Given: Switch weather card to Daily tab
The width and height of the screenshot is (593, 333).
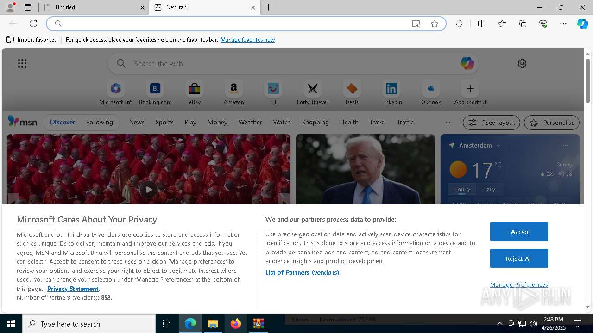Looking at the screenshot, I should click(489, 189).
